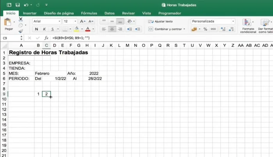Select cell with text Febrero
This screenshot has width=273, height=157.
pos(42,74)
